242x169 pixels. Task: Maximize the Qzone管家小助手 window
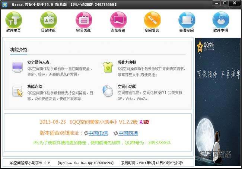[225, 3]
